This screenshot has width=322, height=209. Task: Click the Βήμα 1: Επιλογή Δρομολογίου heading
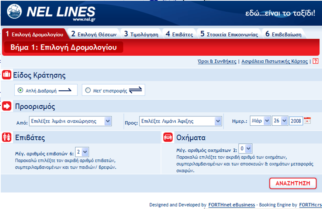pyautogui.click(x=64, y=47)
